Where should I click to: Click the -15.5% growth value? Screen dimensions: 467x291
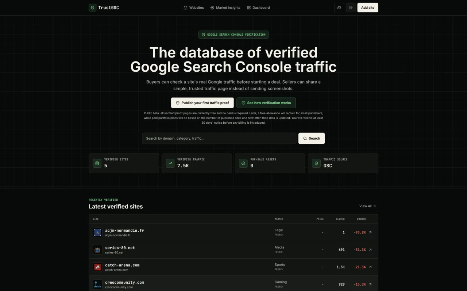click(x=359, y=284)
